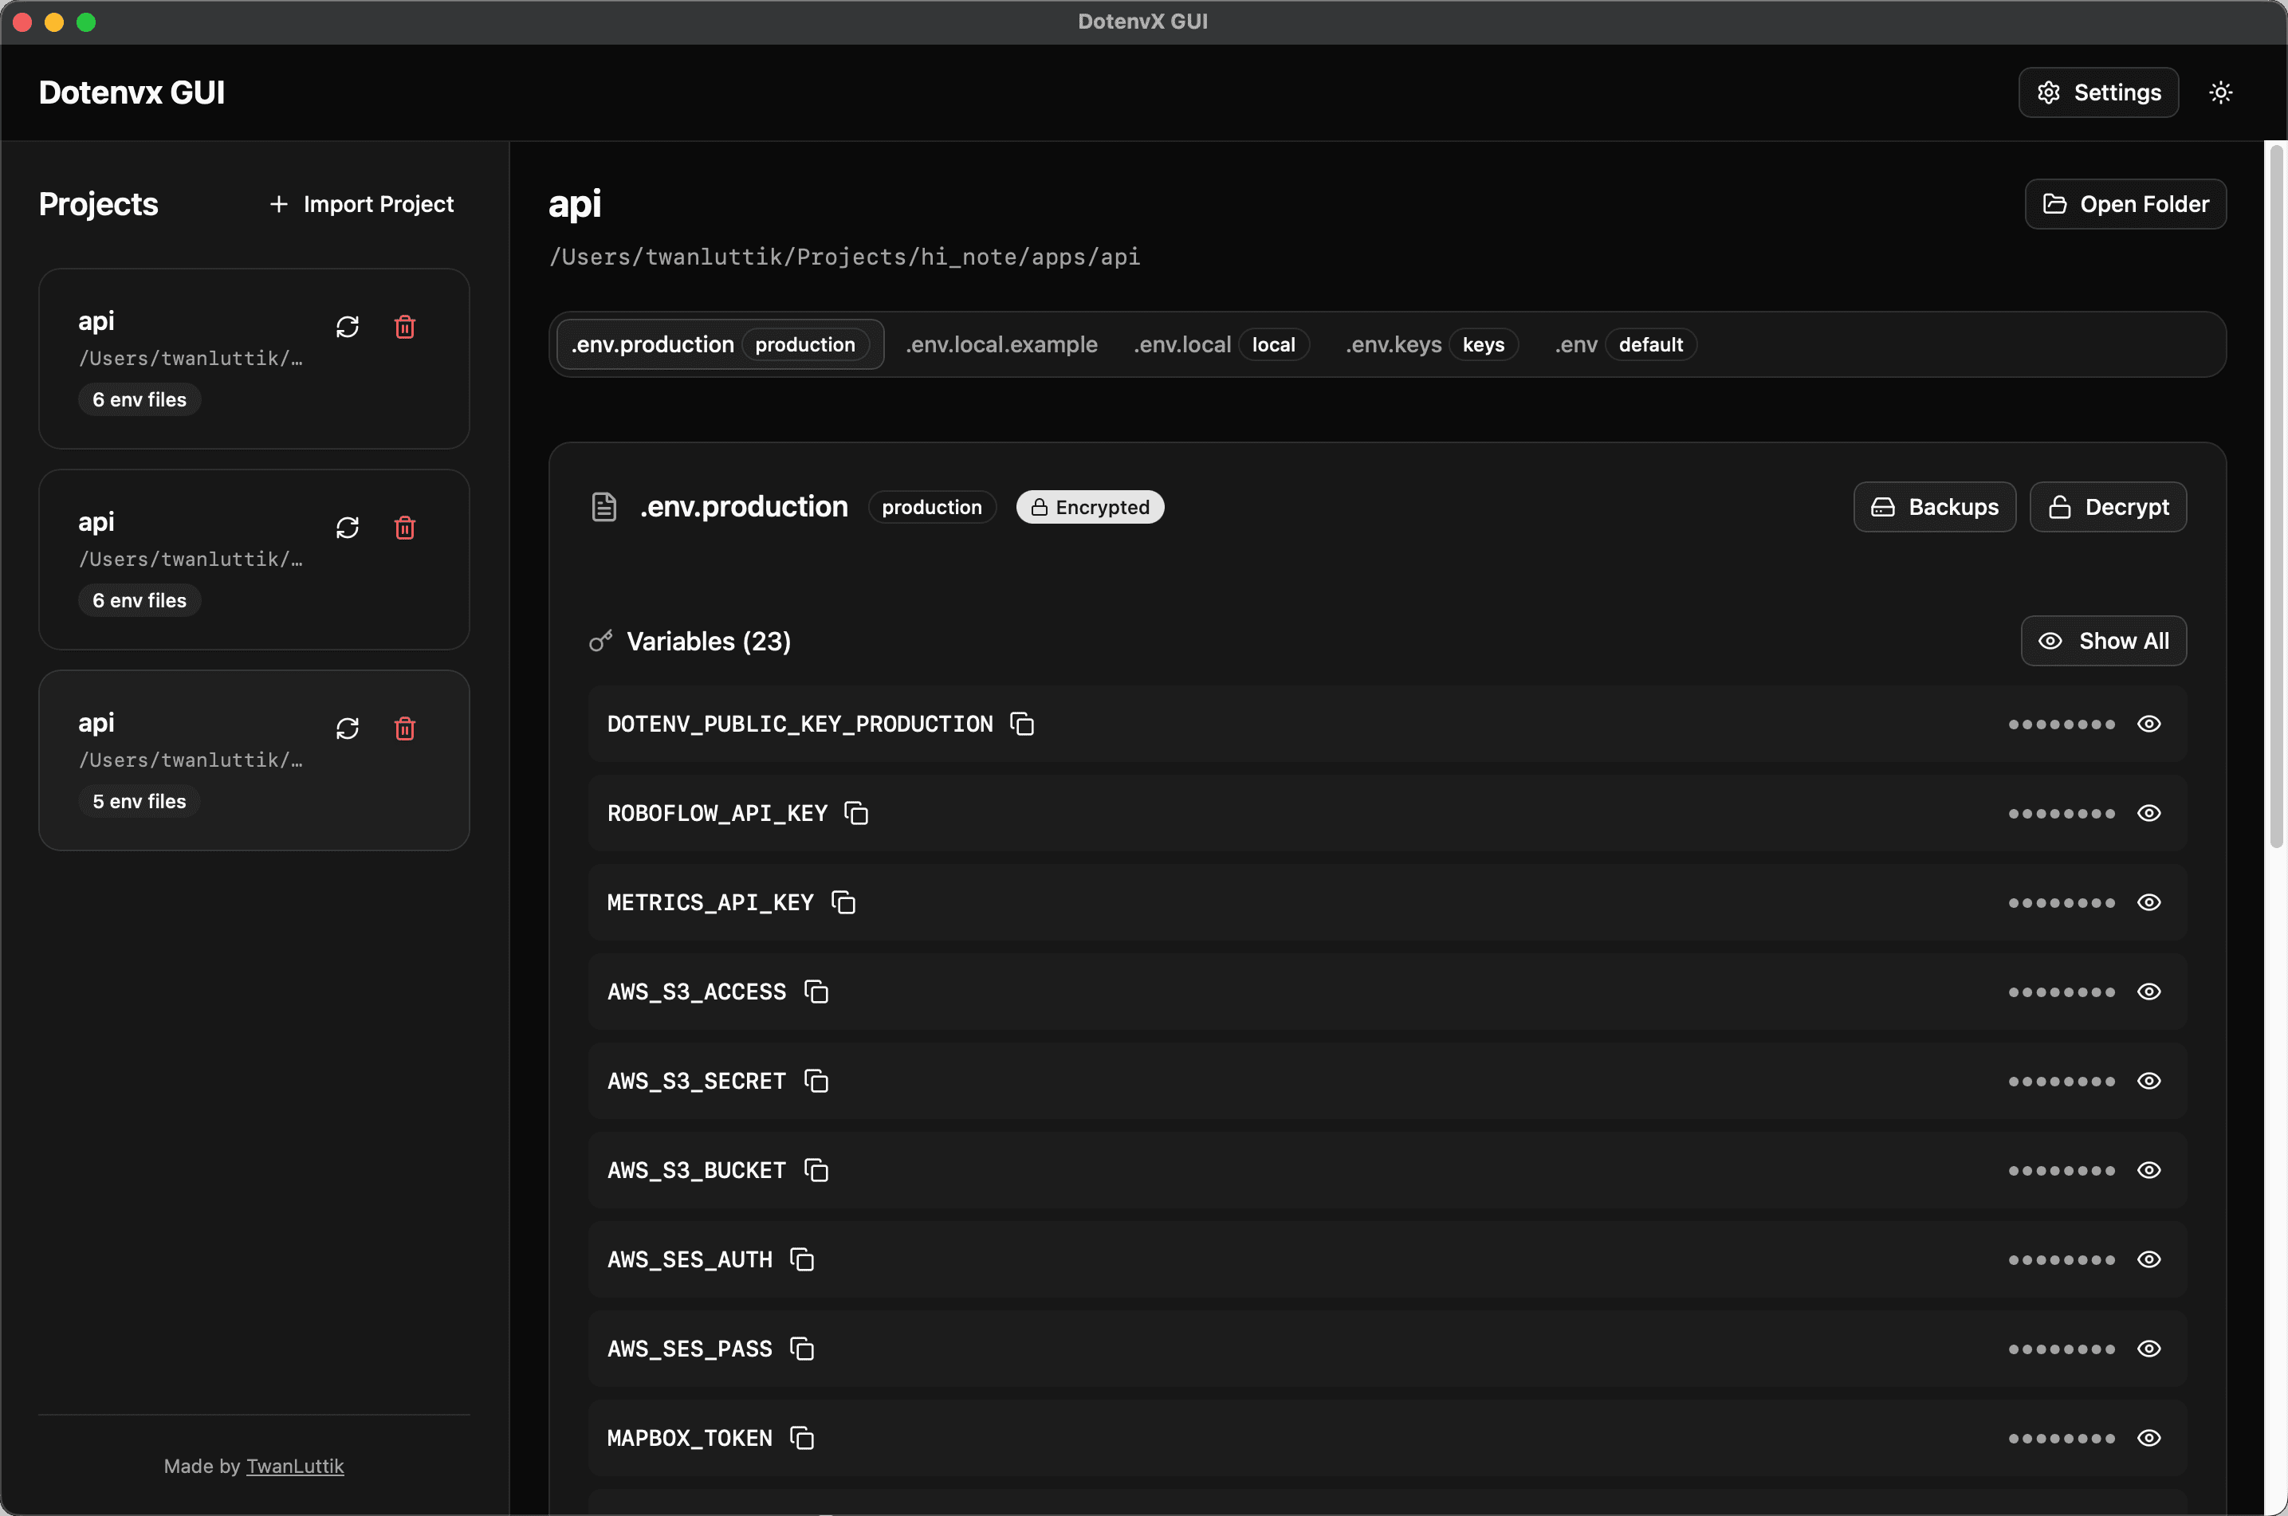The width and height of the screenshot is (2288, 1516).
Task: Copy the AWS_S3_BUCKET value
Action: coord(816,1170)
